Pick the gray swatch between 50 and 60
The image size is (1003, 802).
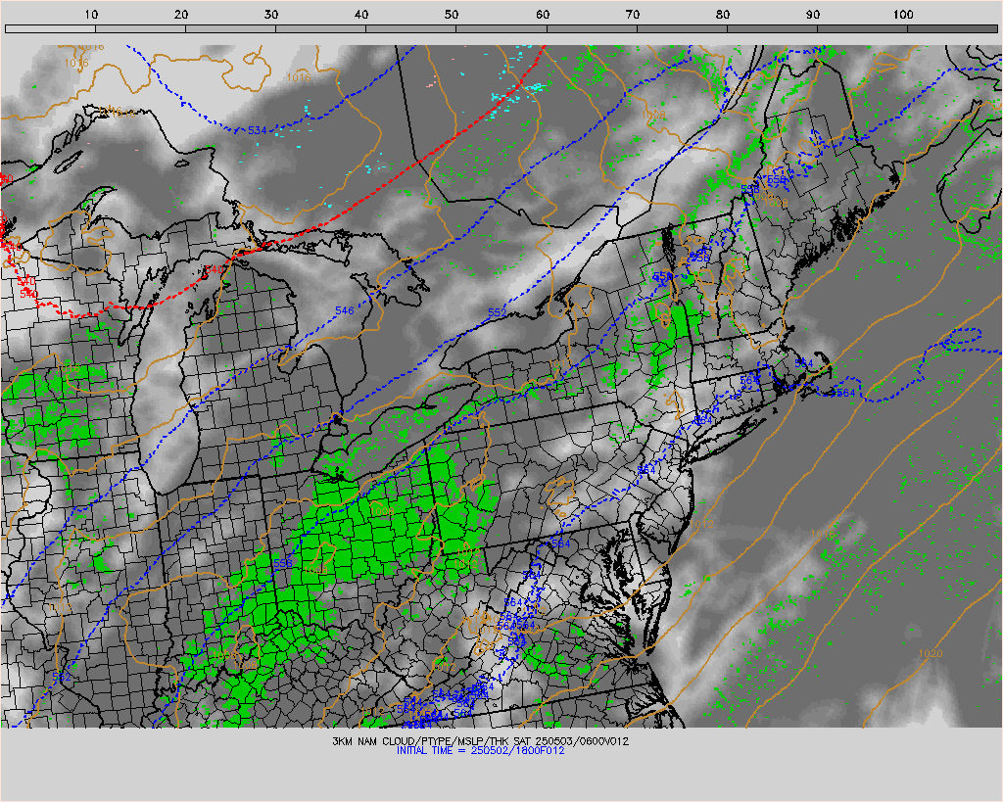(501, 28)
